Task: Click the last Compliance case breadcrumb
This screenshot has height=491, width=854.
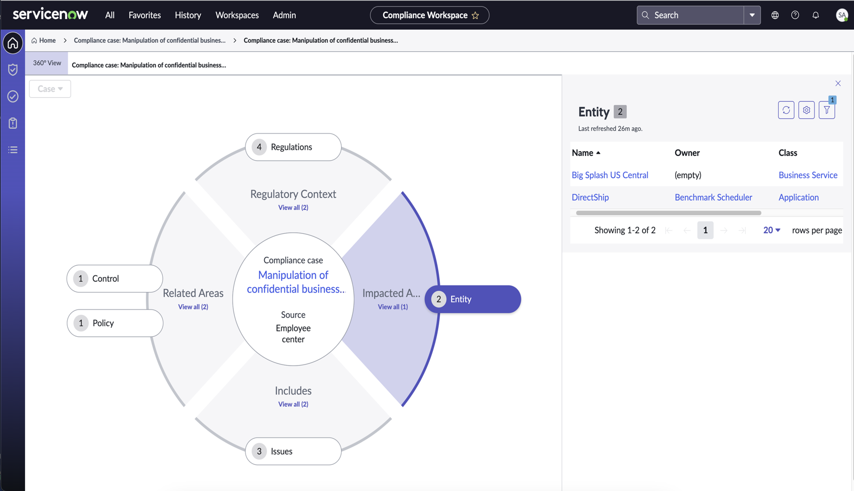Action: click(321, 41)
